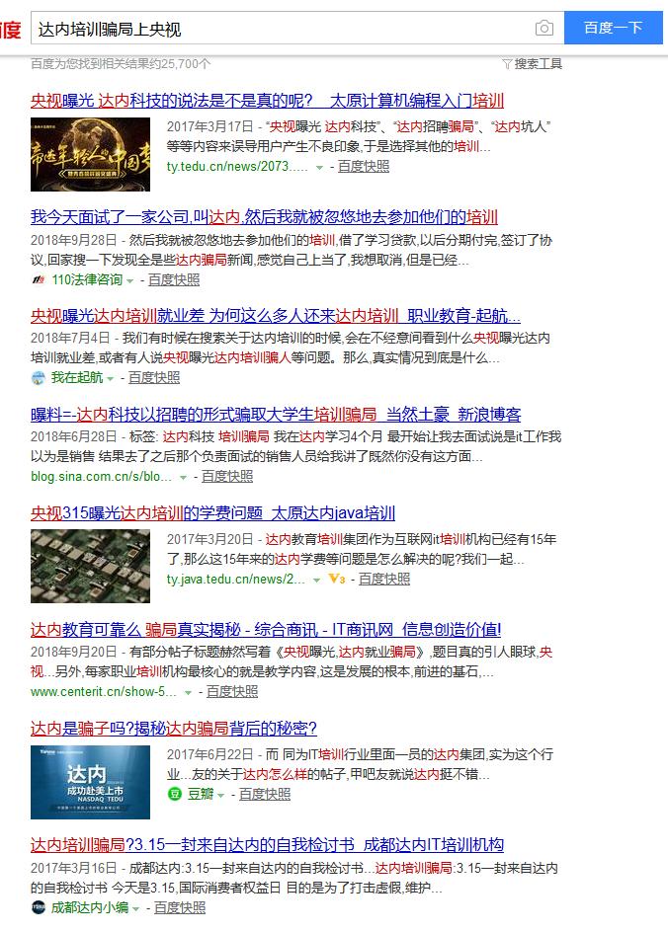Expand dropdown arrow next to www.centerit.cn
The image size is (668, 932).
188,692
